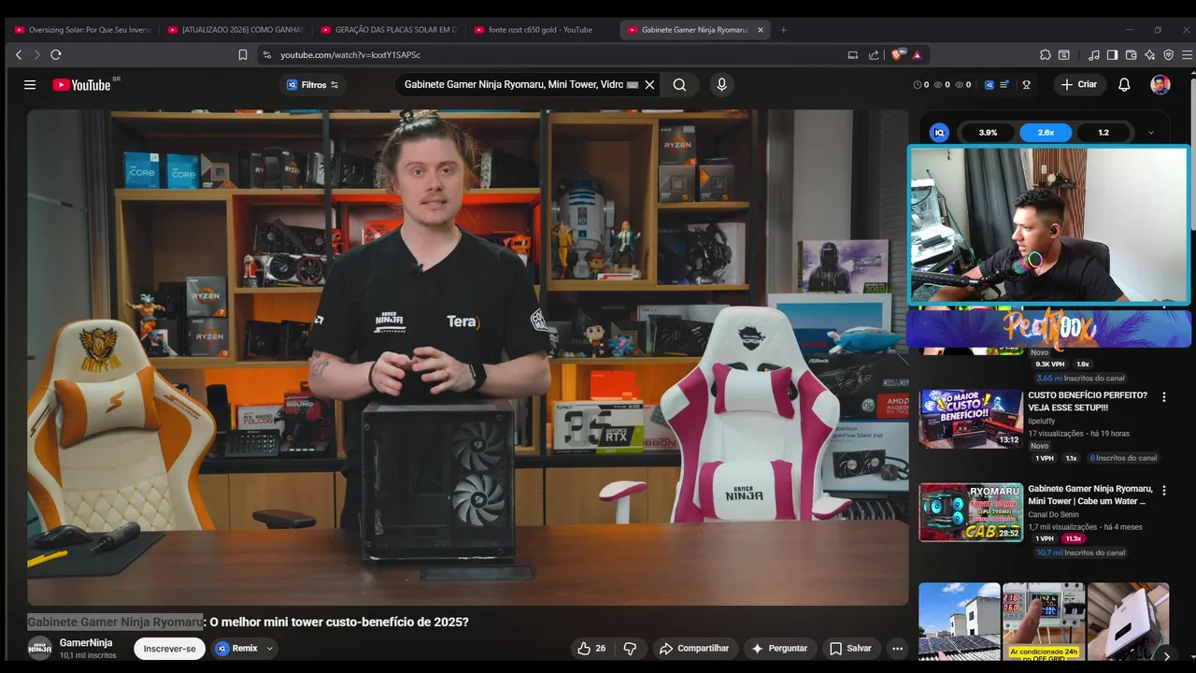Screen dimensions: 1196x673
Task: Save the video with Salvar
Action: point(850,649)
